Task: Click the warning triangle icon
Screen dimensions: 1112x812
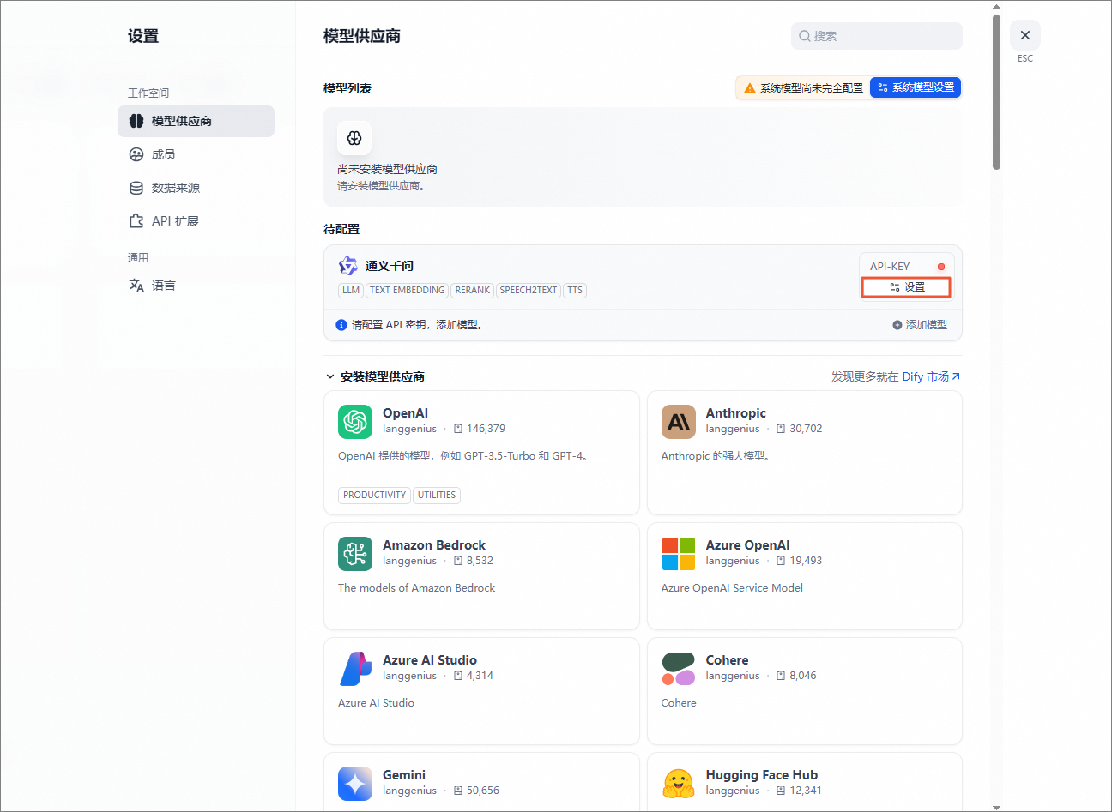Action: click(x=750, y=88)
